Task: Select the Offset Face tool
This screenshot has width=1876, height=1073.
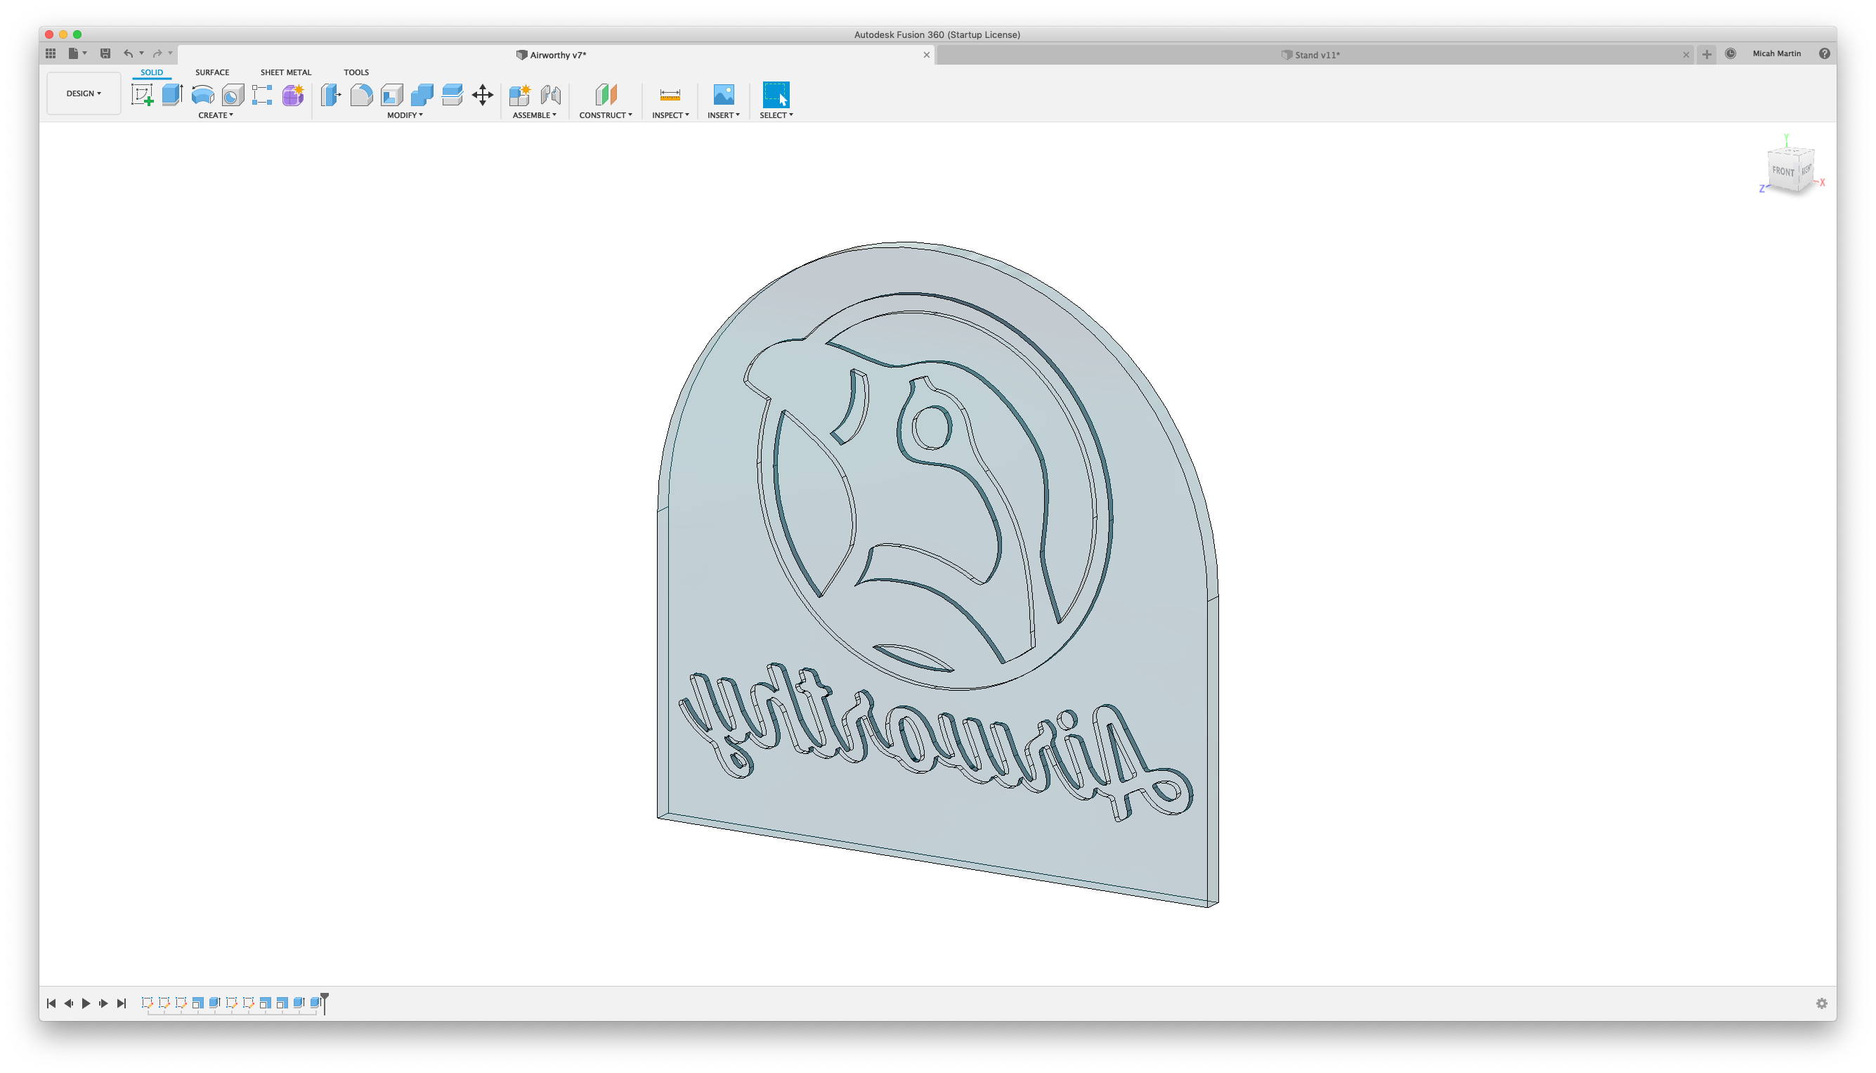Action: pos(452,95)
